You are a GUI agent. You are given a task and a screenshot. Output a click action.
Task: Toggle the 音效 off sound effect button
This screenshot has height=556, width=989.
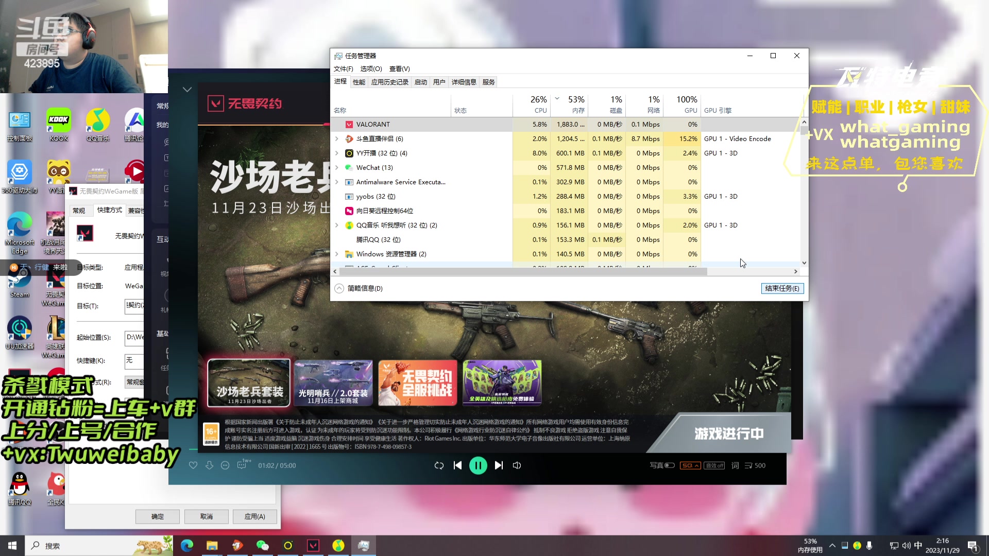coord(714,465)
